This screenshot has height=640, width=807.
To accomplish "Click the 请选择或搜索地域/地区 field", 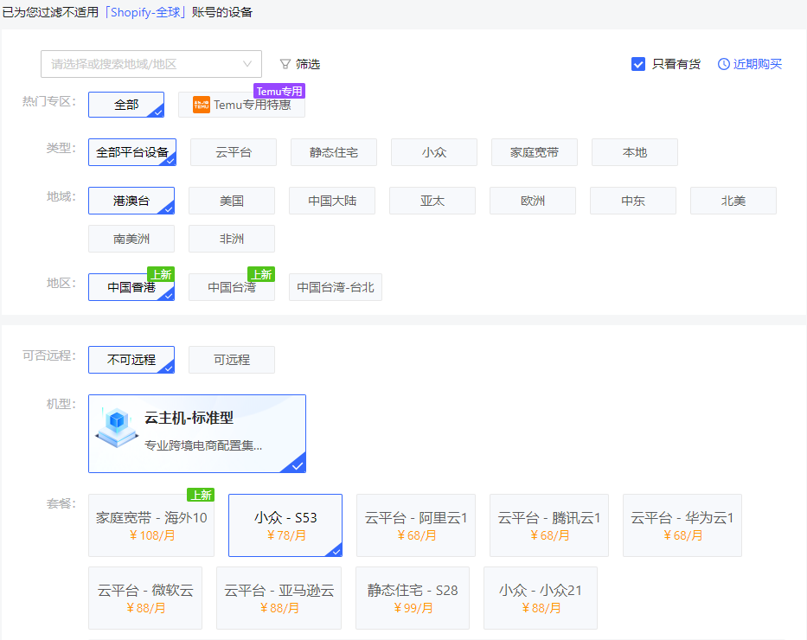I will pos(151,64).
